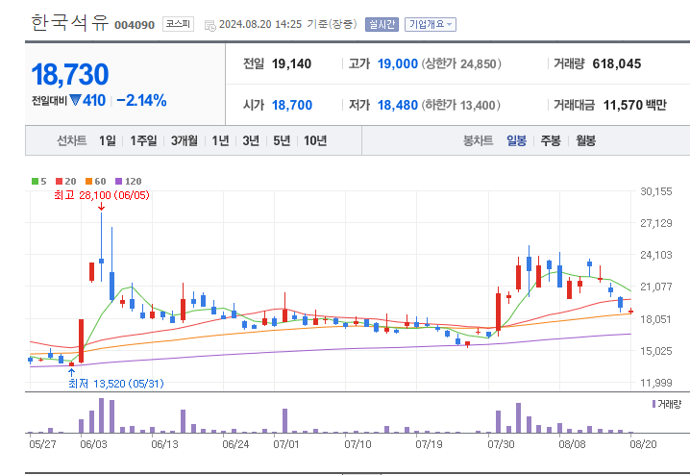Select the 10년 line chart period
This screenshot has height=475, width=690.
coord(315,140)
